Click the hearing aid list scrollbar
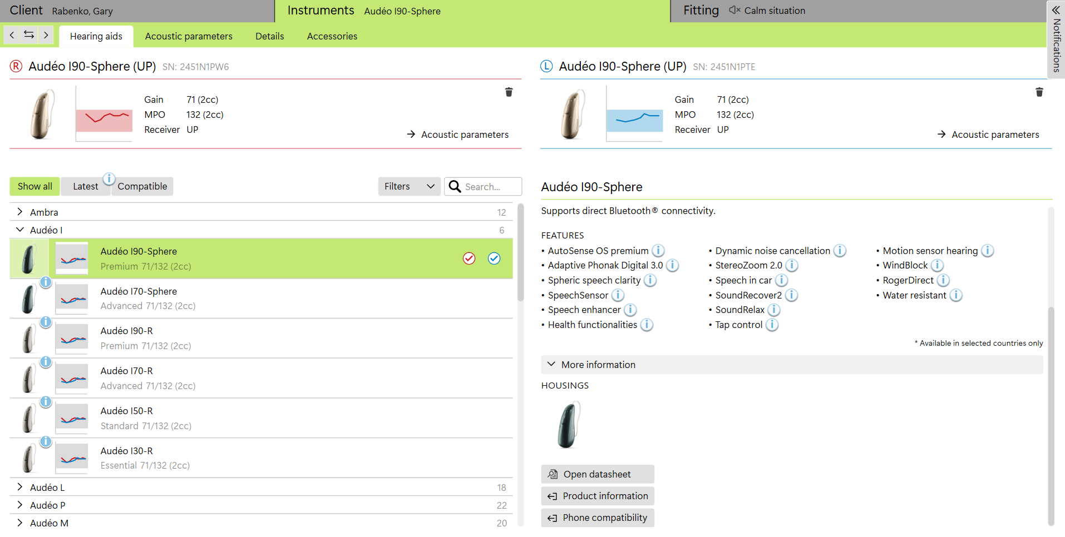Viewport: 1065px width, 537px height. coord(521,253)
